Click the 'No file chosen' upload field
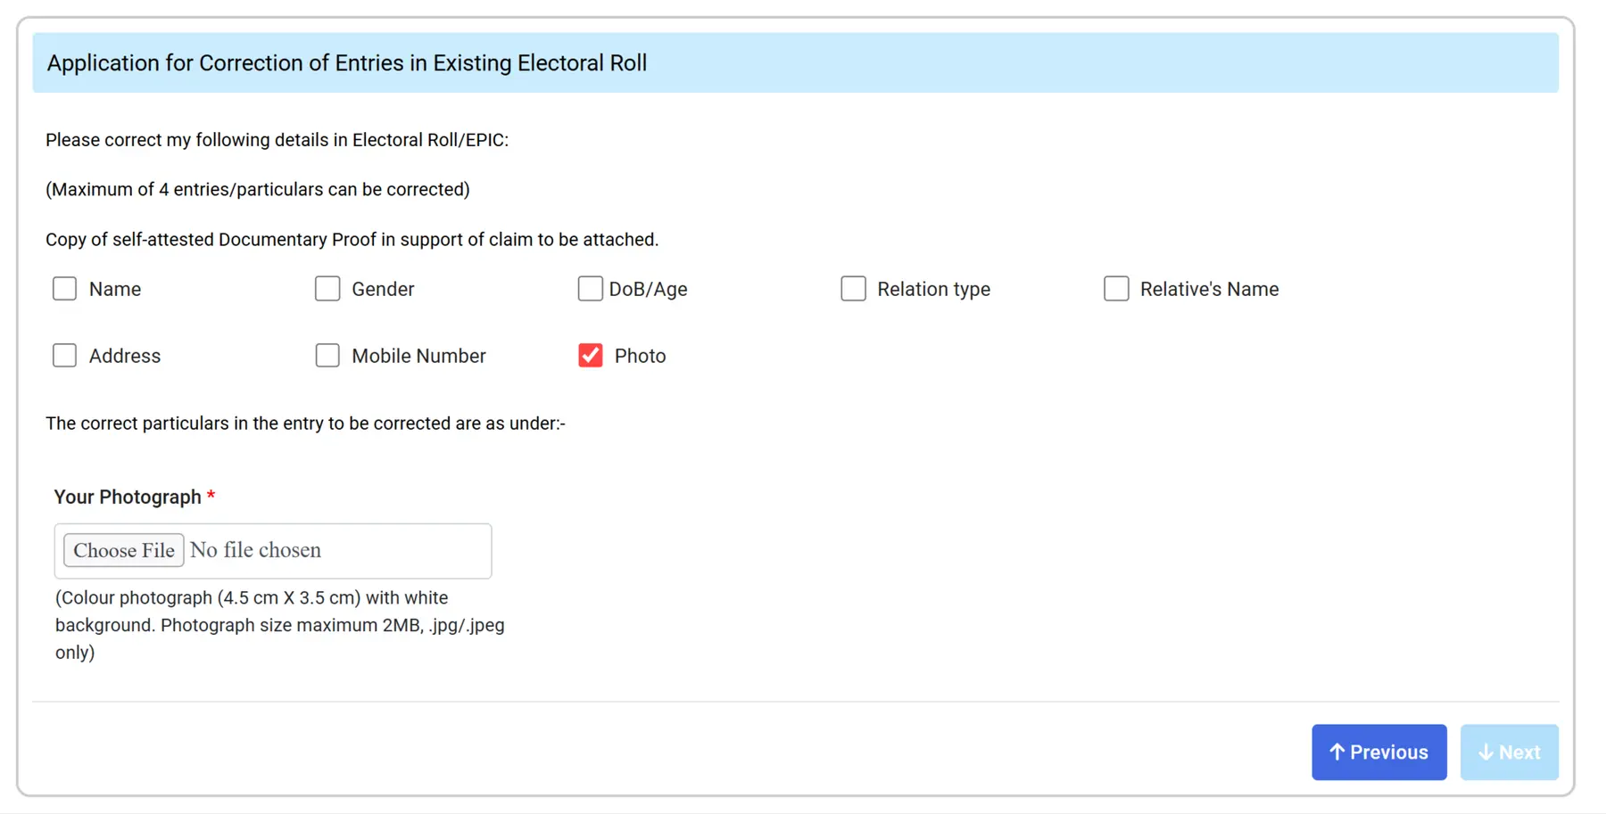1606x814 pixels. click(273, 551)
